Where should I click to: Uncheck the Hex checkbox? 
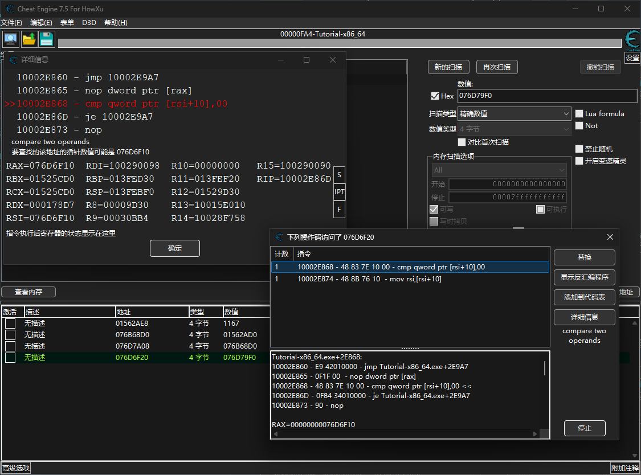coord(435,96)
